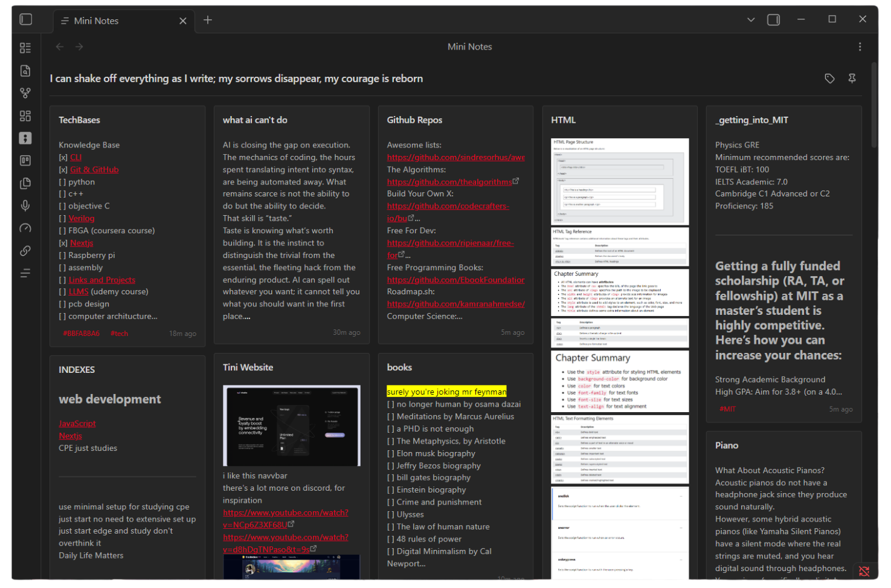891x588 pixels.
Task: Navigate back with the left arrow
Action: click(x=60, y=47)
